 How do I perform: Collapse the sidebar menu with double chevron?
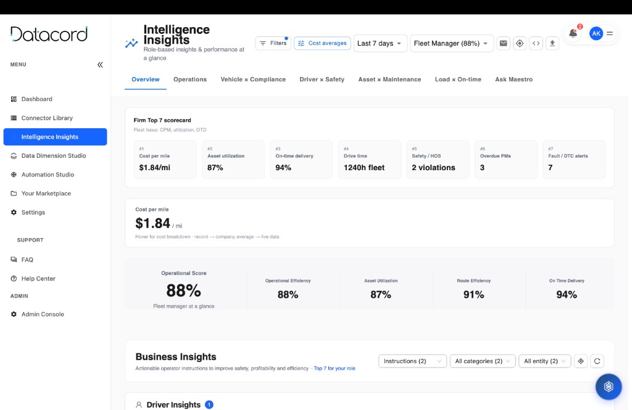click(100, 65)
